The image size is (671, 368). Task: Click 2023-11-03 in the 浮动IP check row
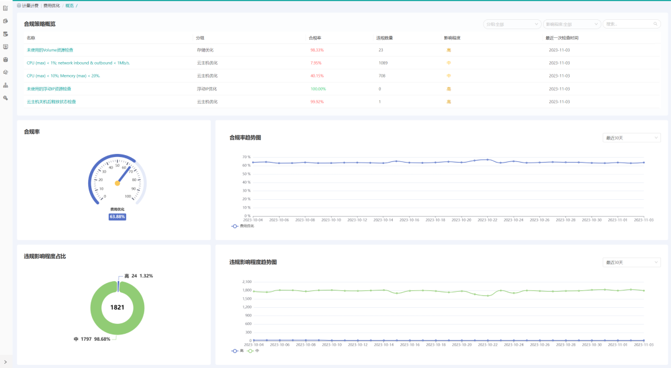click(x=559, y=89)
